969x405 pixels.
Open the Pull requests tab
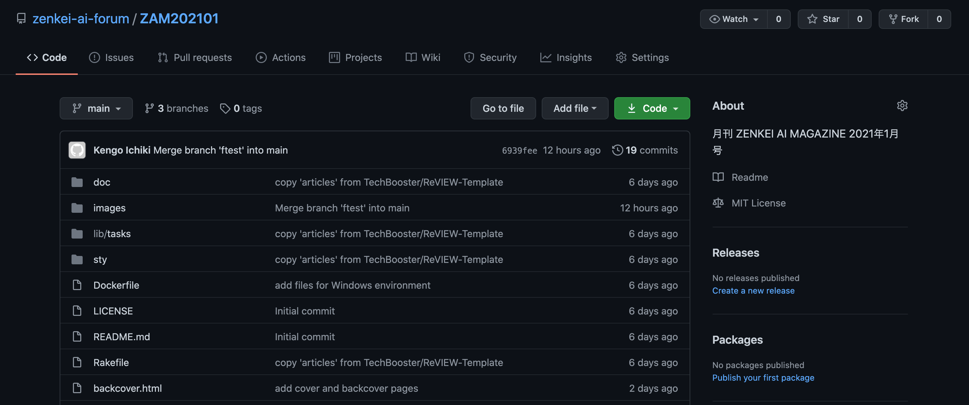195,57
